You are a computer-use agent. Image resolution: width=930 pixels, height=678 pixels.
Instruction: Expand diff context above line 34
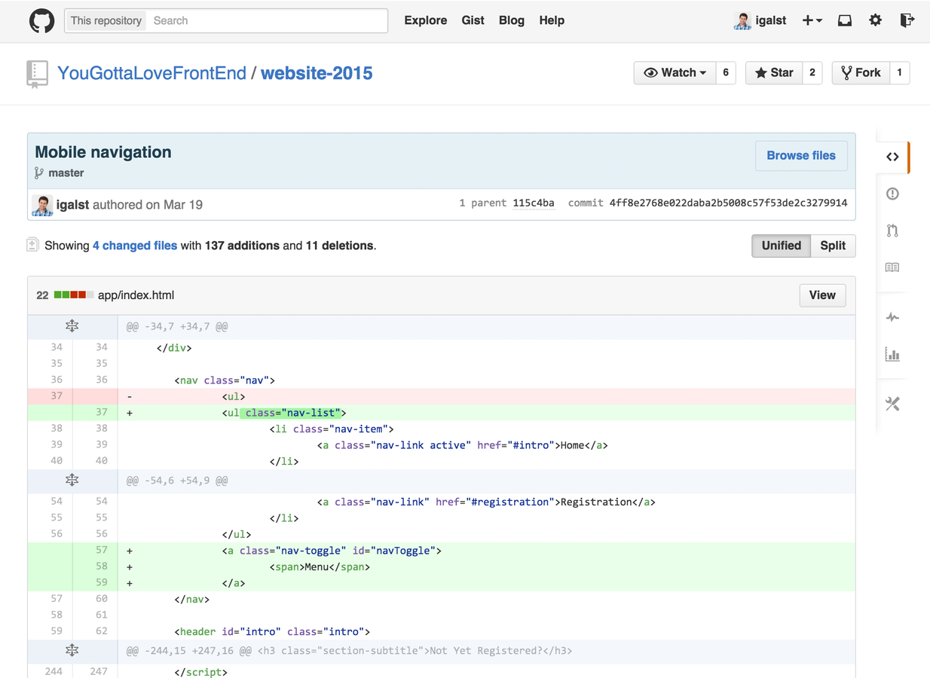pos(72,326)
